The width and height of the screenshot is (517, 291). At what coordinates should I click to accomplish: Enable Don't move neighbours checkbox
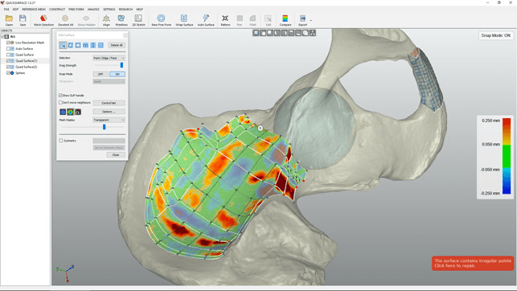coord(60,102)
